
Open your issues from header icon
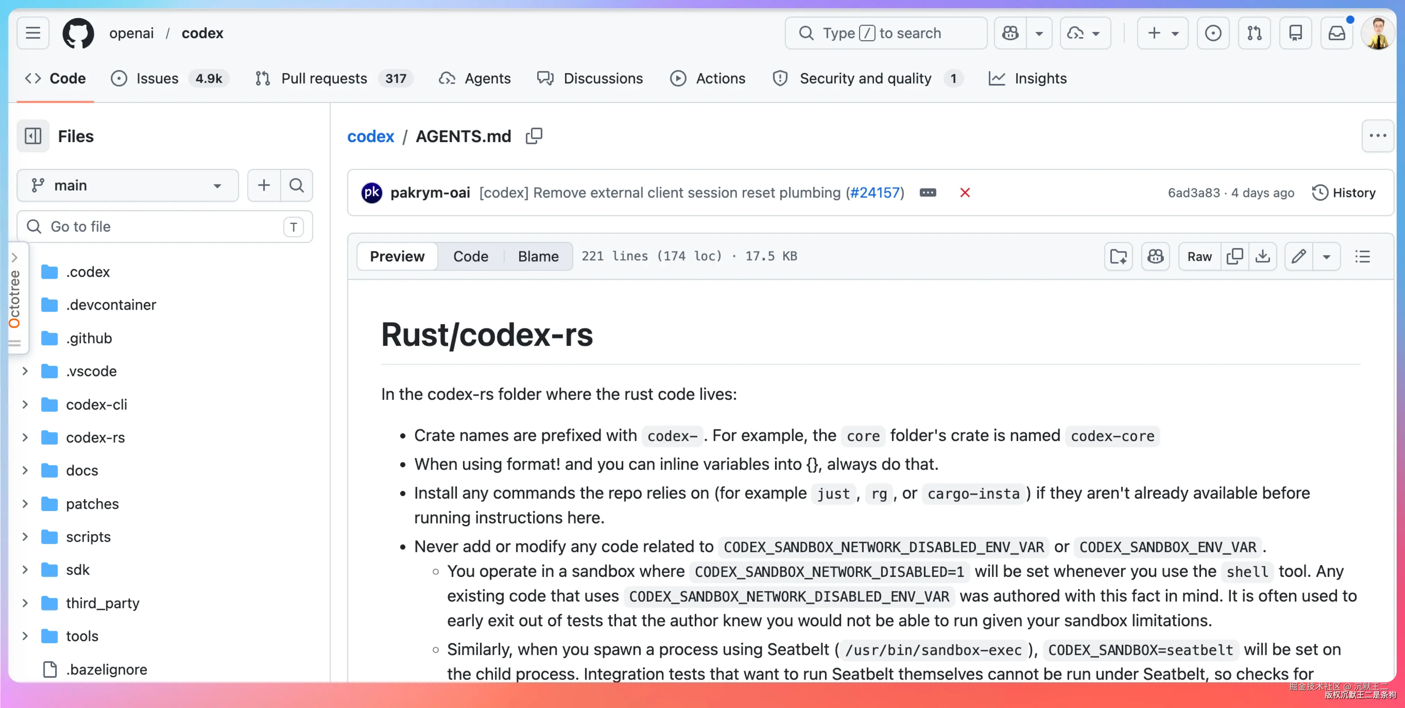click(1213, 33)
